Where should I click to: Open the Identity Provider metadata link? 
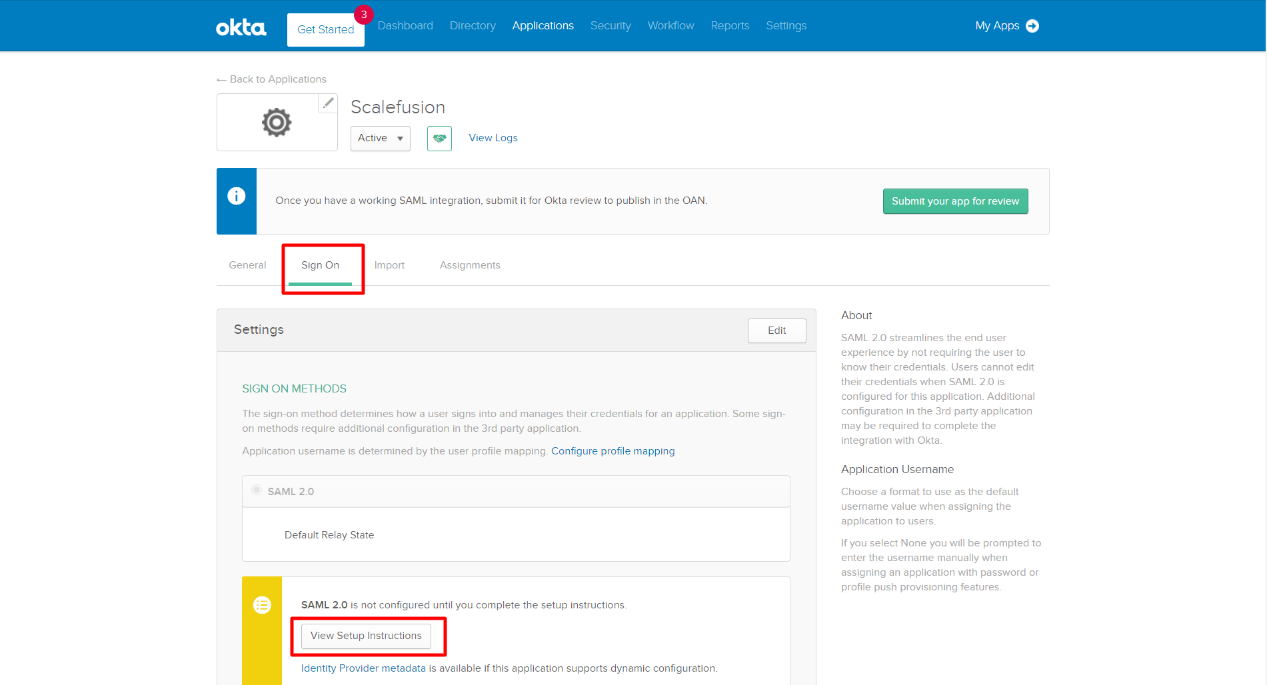coord(363,668)
